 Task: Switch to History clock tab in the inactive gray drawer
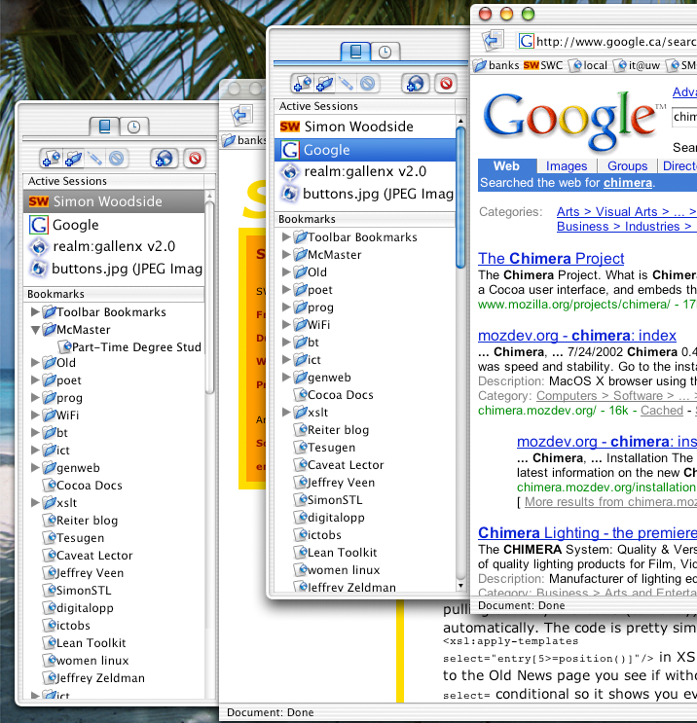coord(133,127)
